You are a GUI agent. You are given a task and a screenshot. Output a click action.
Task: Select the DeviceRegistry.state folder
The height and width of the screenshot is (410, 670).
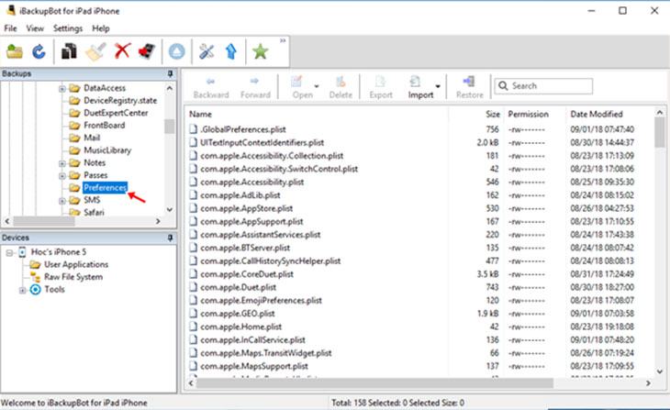[120, 100]
